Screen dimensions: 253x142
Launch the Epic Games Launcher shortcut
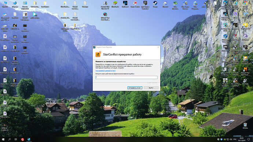pos(145,5)
